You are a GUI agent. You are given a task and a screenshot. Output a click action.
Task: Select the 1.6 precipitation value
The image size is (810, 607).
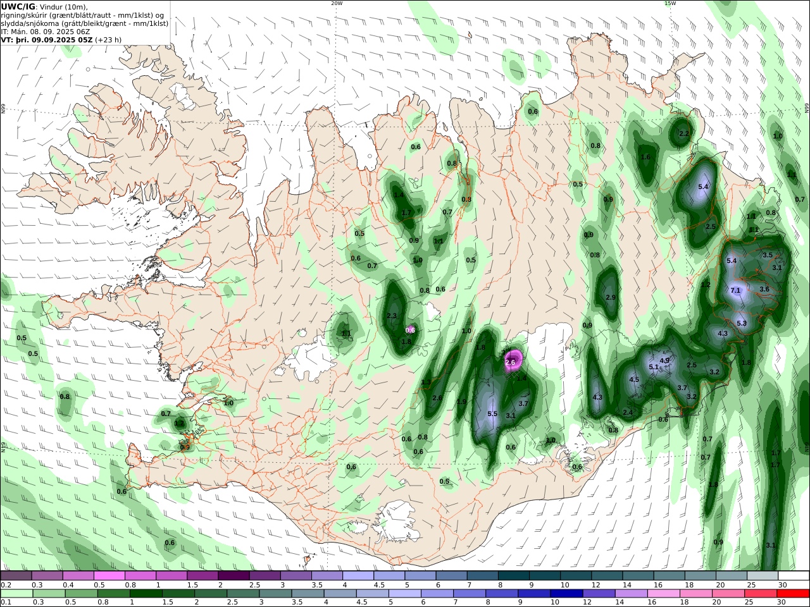(x=645, y=157)
